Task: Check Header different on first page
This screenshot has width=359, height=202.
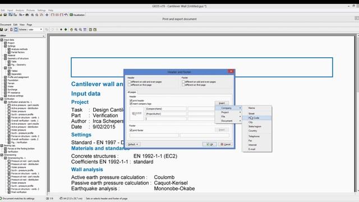Action: pos(129,85)
